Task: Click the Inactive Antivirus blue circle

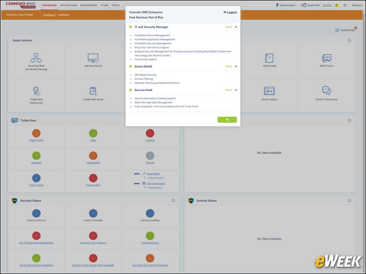Action: tap(36, 213)
